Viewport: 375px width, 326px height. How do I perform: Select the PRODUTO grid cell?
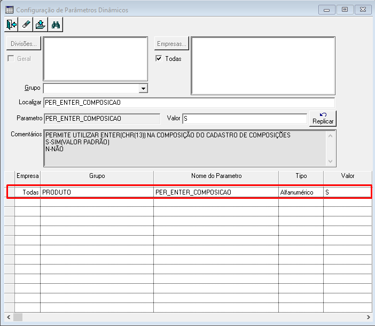[97, 192]
